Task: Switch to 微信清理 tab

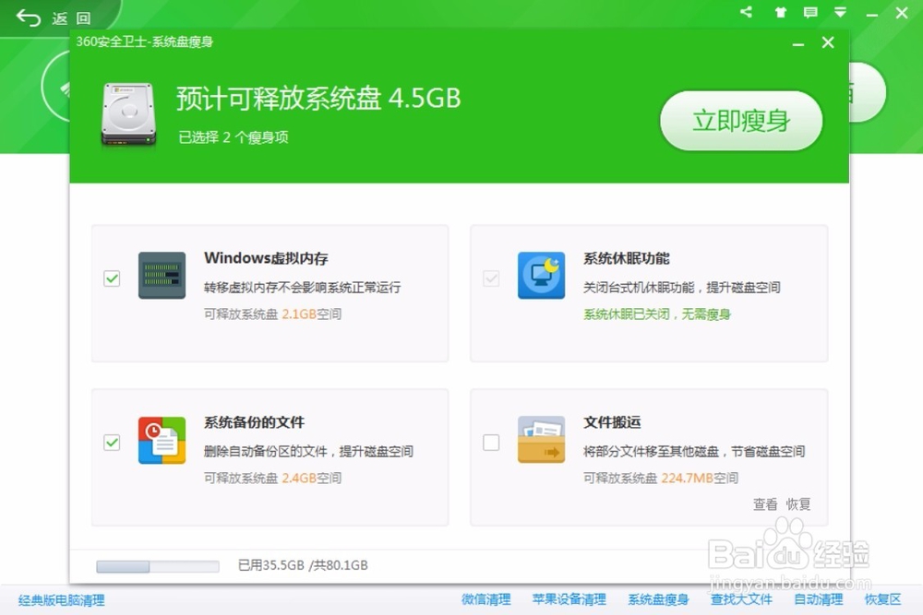Action: point(486,599)
